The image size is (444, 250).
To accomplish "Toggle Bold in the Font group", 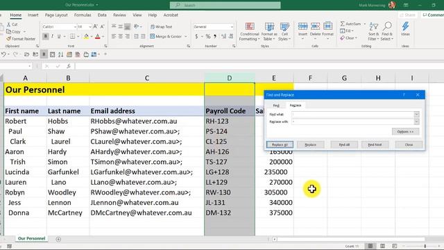I will (x=46, y=36).
